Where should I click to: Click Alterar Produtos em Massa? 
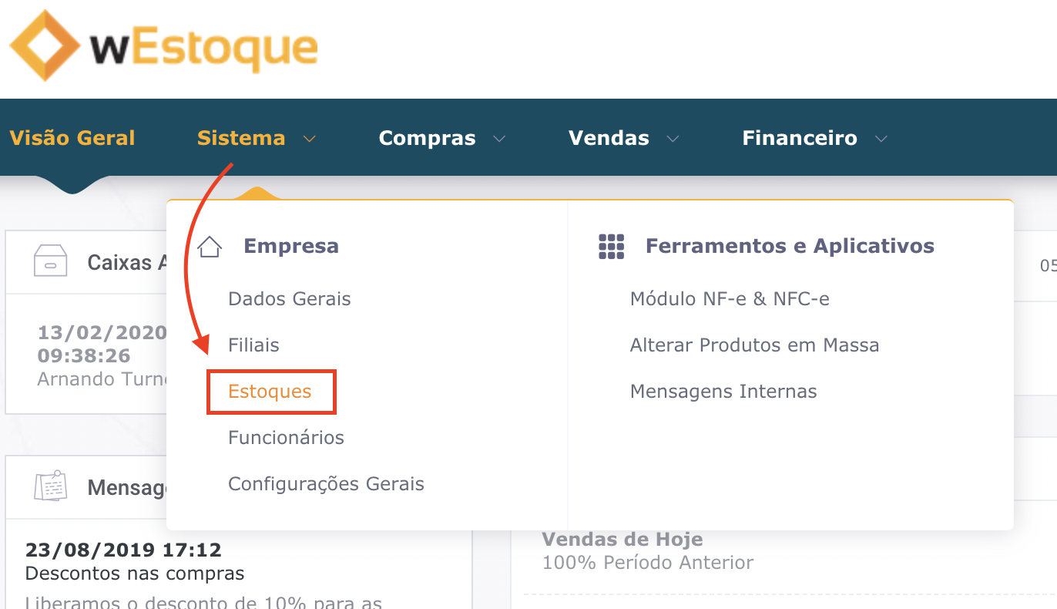754,345
